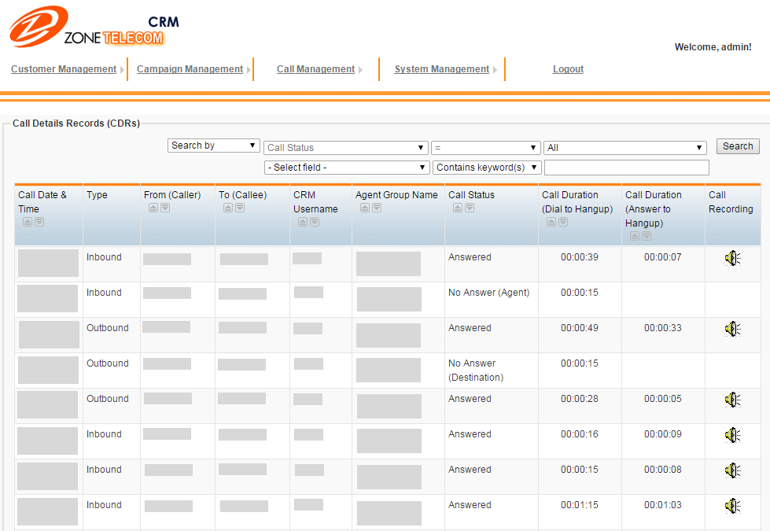Open the Select field dropdown
Screen dimensions: 770x531
click(346, 168)
